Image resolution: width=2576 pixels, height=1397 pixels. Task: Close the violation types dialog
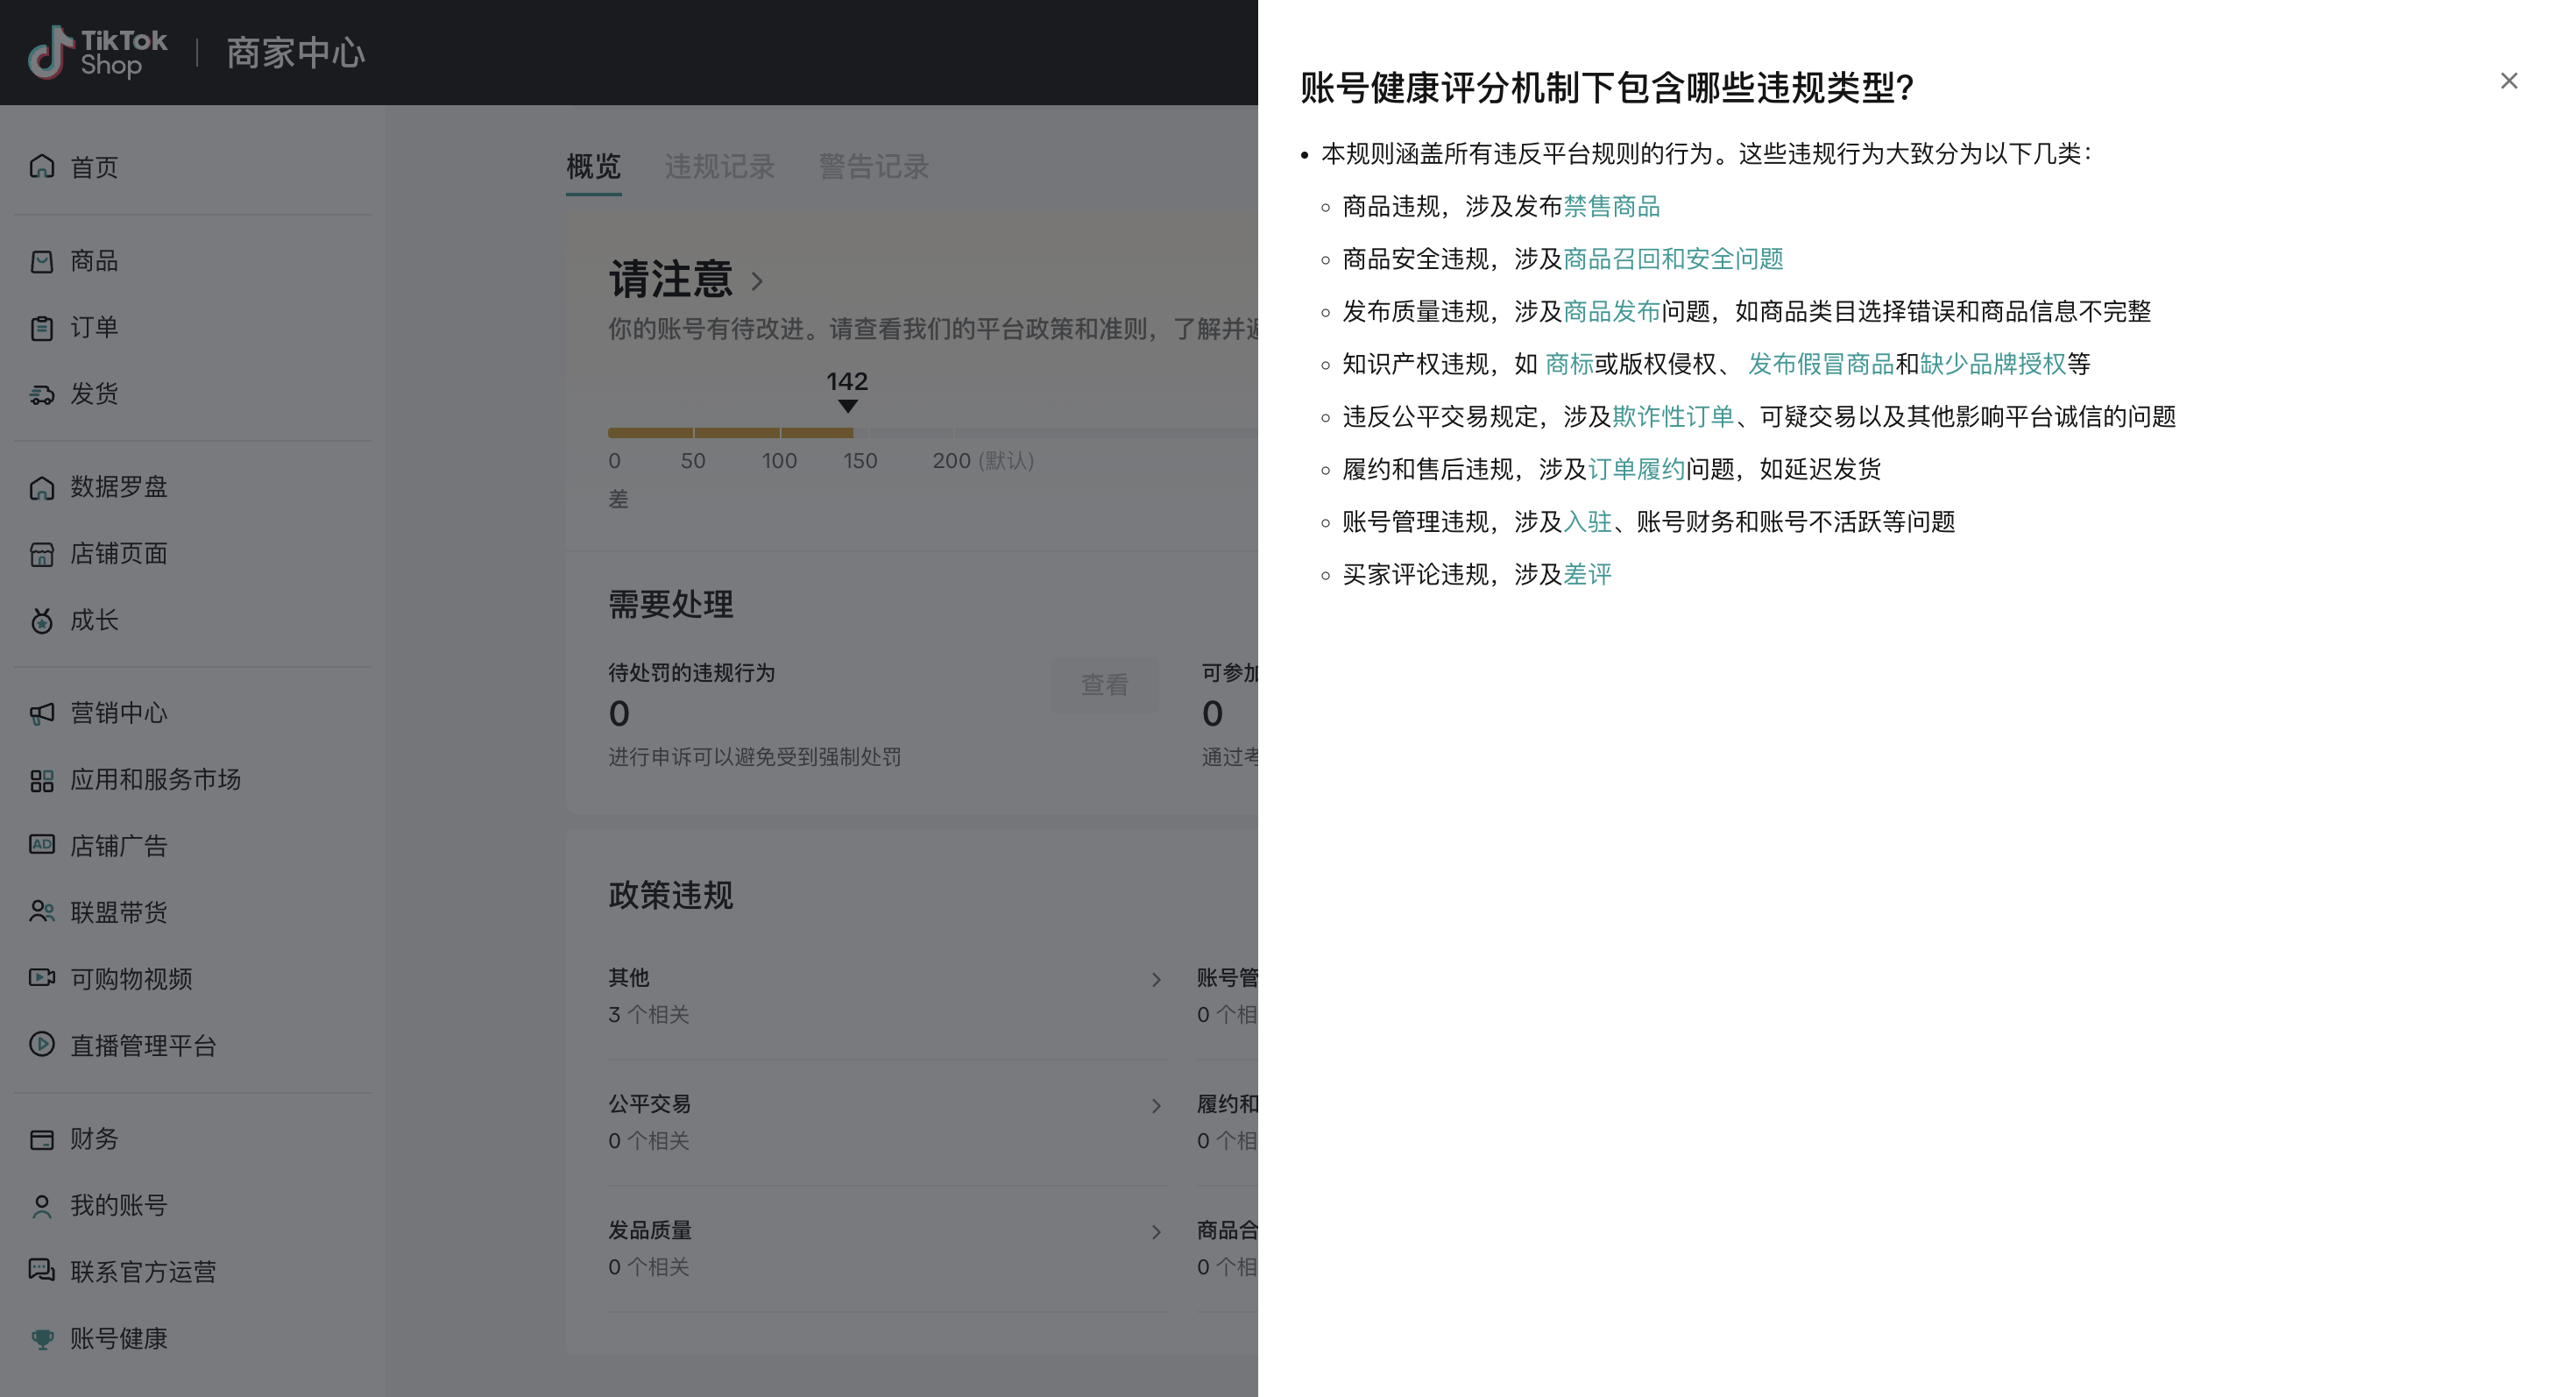[2509, 80]
